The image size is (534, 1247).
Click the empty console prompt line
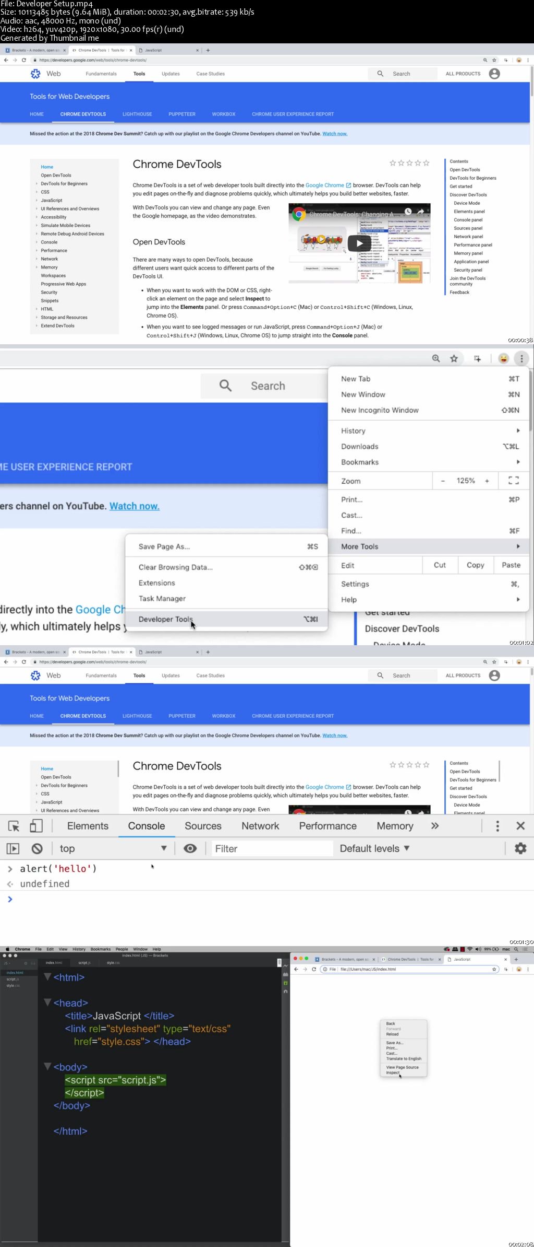(x=267, y=899)
